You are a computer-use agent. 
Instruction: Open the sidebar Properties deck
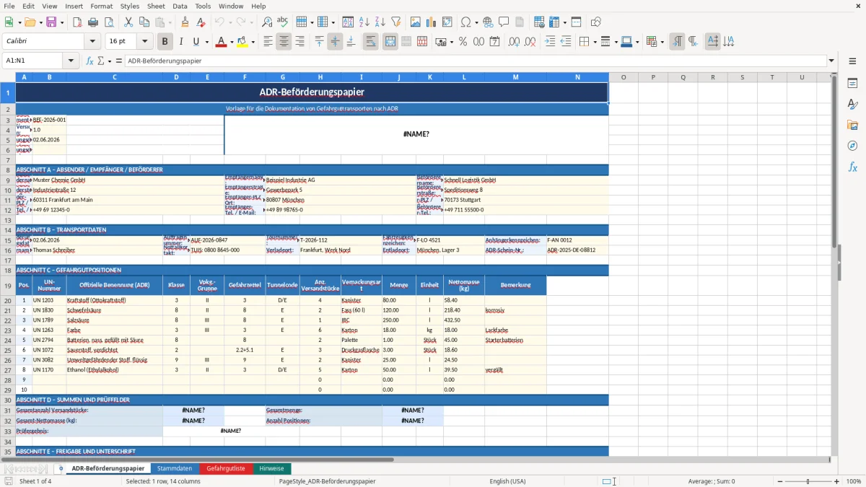(852, 84)
